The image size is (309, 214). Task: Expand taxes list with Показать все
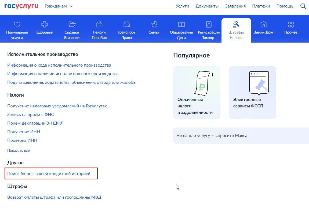point(19,150)
